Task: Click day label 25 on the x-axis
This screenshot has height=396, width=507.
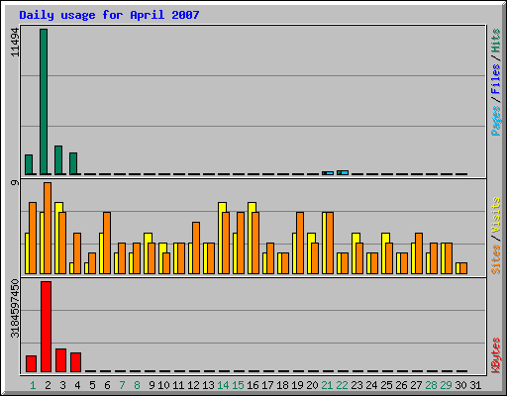Action: 386,385
